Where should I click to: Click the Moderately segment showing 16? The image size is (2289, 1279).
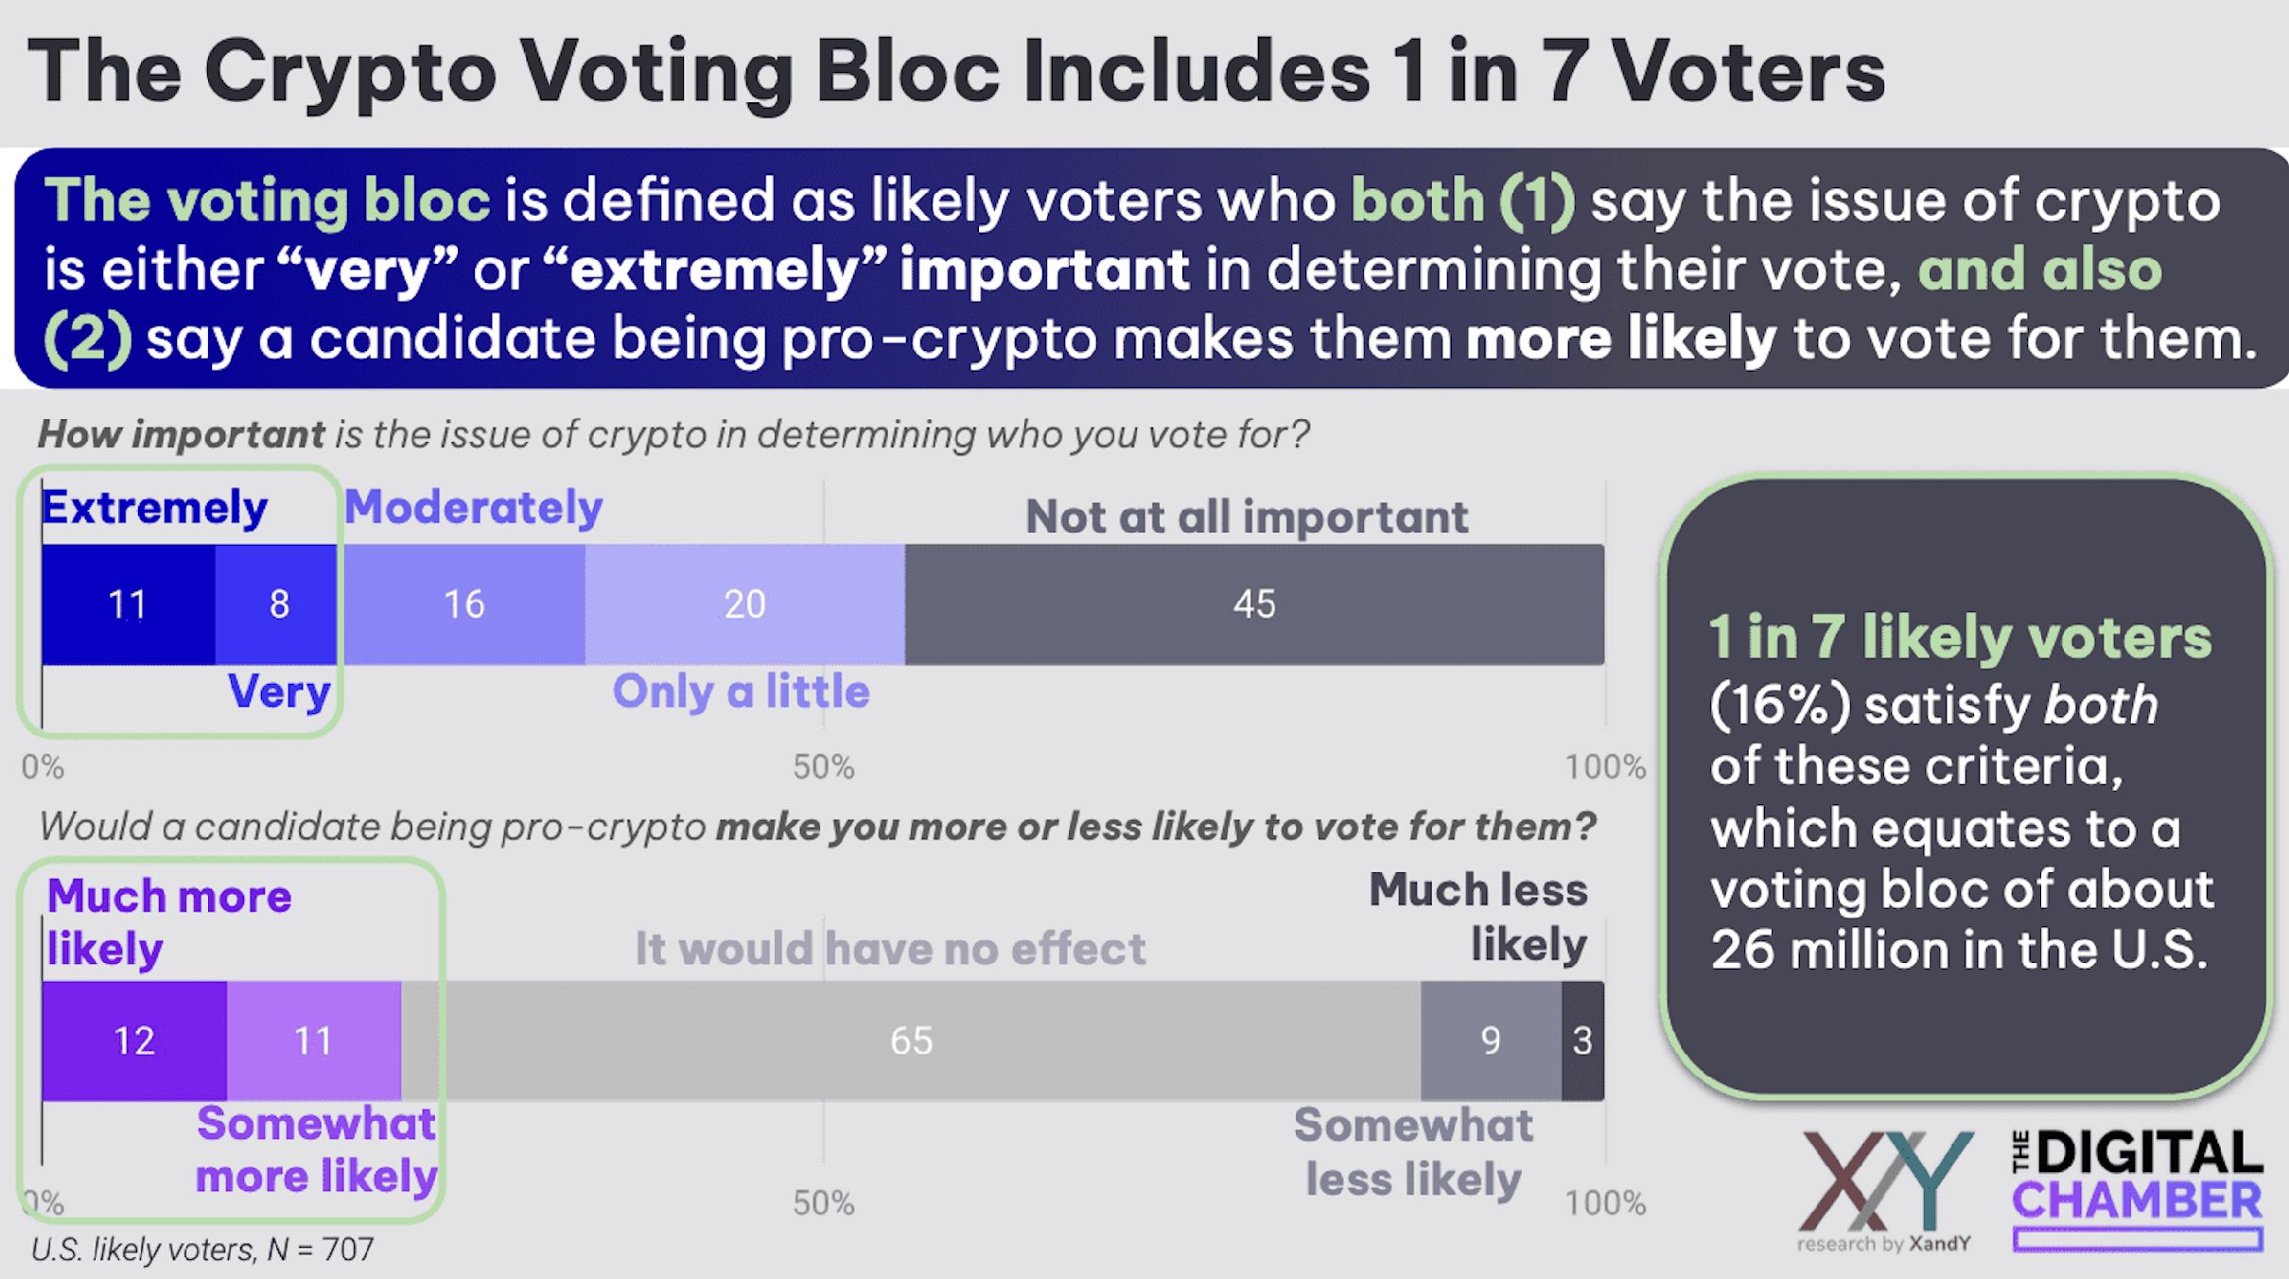tap(463, 604)
